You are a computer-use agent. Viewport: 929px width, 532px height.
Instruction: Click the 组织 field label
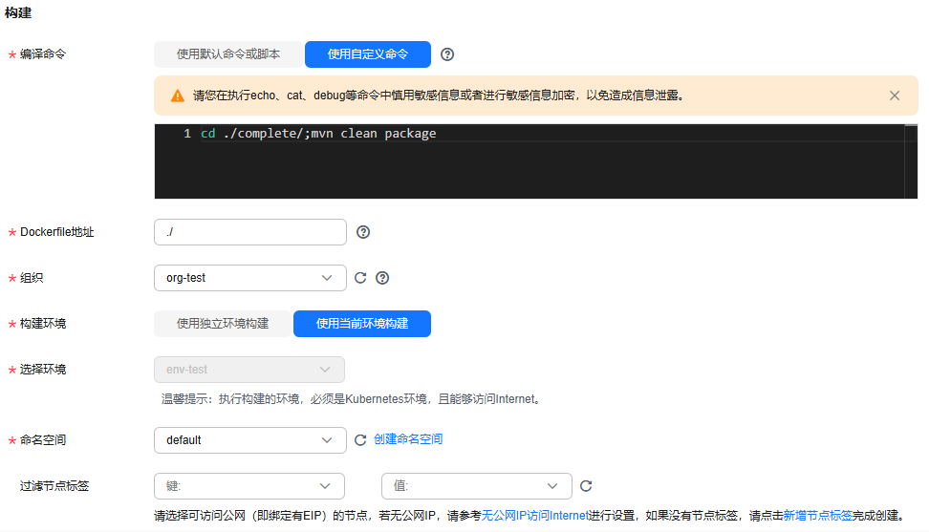click(x=32, y=278)
